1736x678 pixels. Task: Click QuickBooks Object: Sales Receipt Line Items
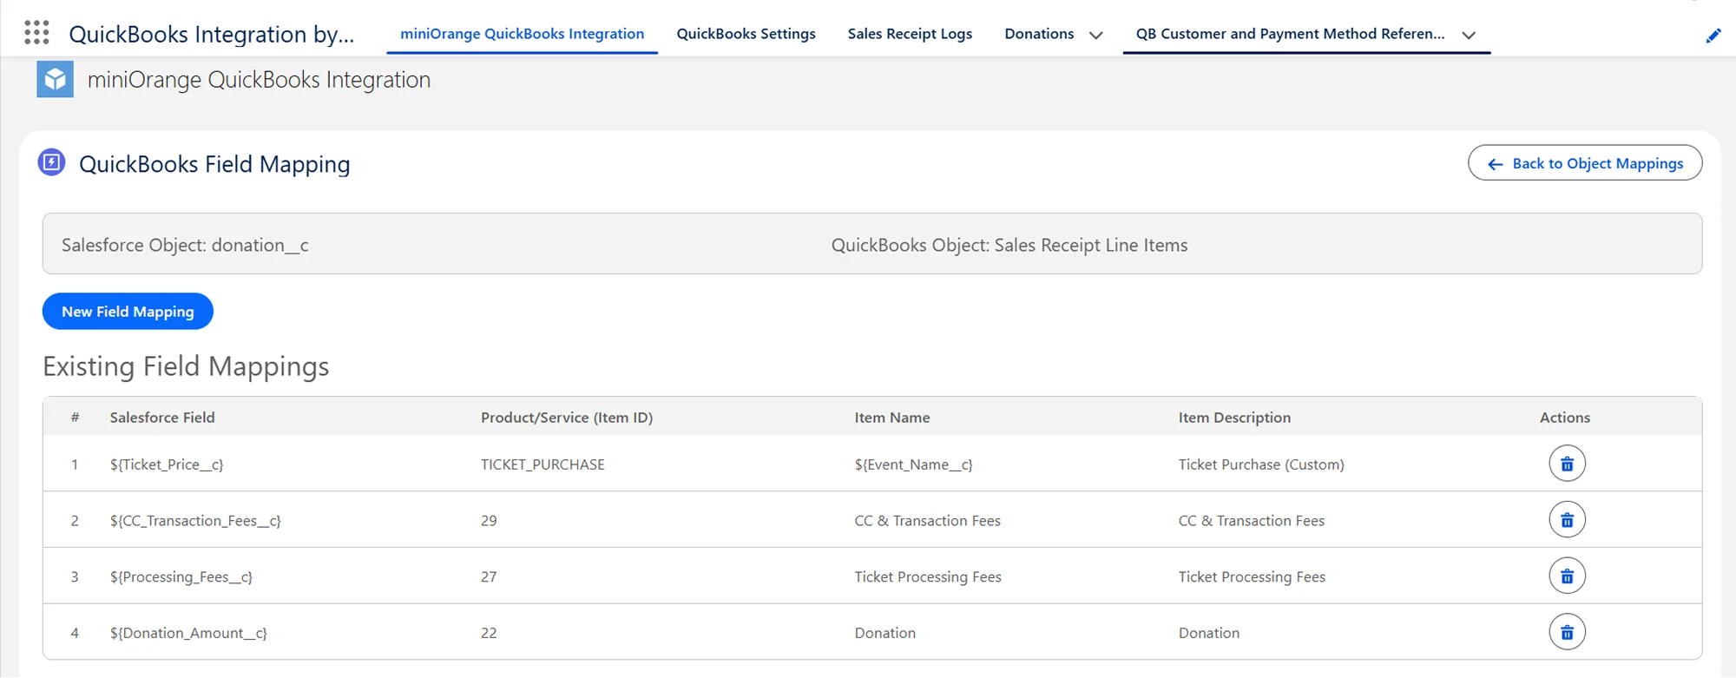(1009, 246)
